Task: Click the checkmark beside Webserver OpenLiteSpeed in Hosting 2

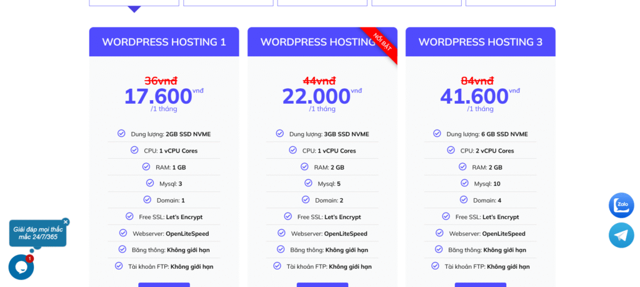Action: pyautogui.click(x=281, y=233)
